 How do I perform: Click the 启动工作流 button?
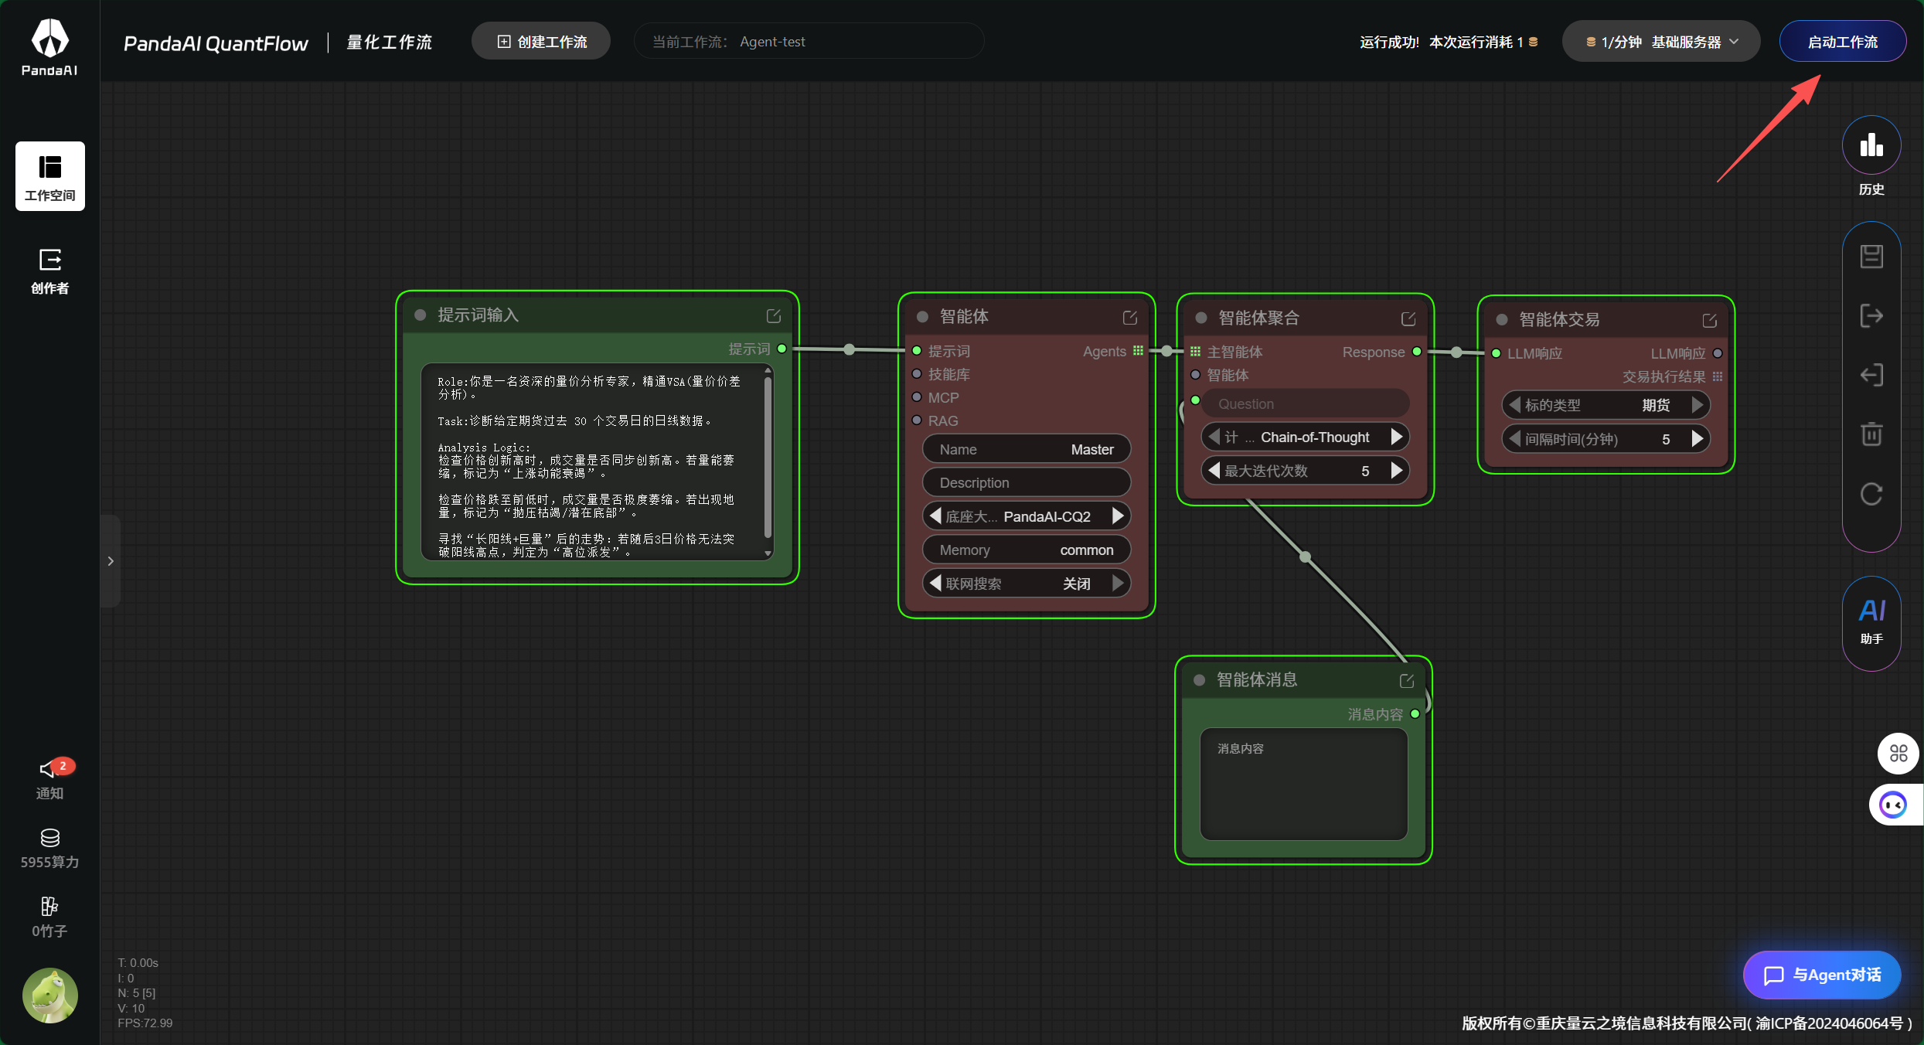(1842, 41)
